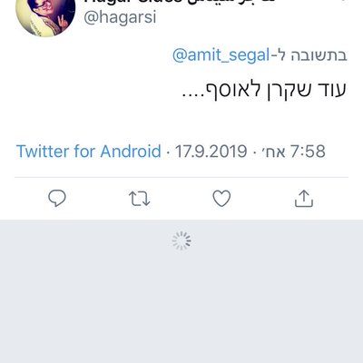Click the trailing dots ending the tweet text
363x363 pixels.
pos(193,95)
